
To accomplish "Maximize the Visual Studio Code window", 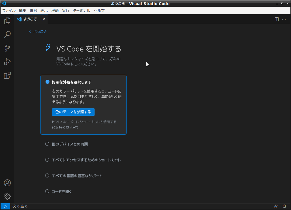I will point(282,3).
